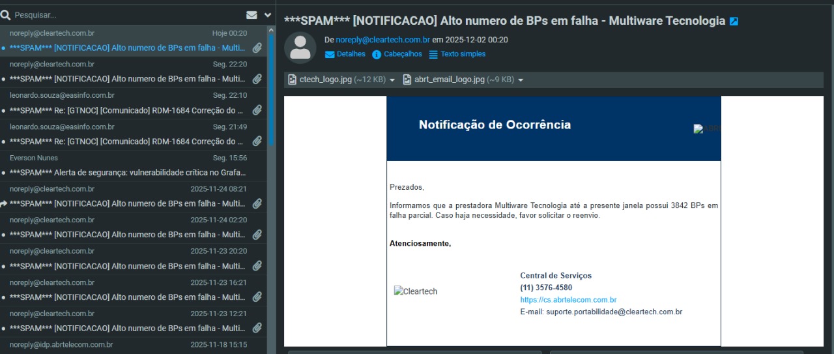
Task: Click paperclip icon on Hoje 00:20 message
Action: pos(257,48)
